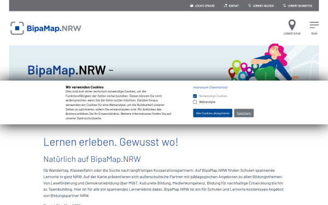Screen dimensions: 328x205
Task: Click the Speichern button
Action: (244, 113)
